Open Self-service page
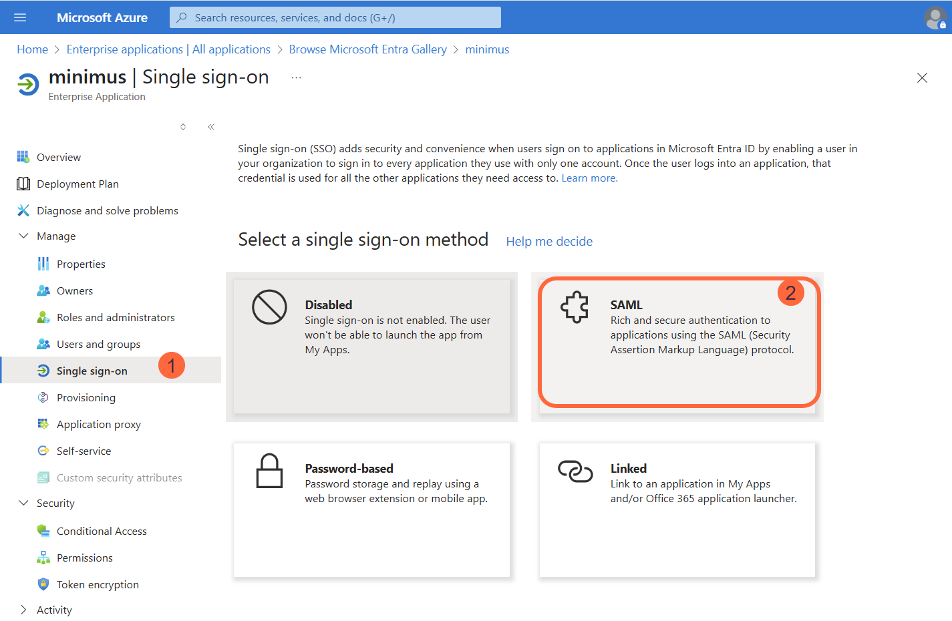This screenshot has height=621, width=952. pyautogui.click(x=84, y=451)
